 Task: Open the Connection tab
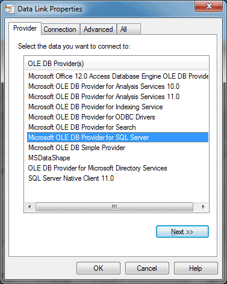point(60,29)
